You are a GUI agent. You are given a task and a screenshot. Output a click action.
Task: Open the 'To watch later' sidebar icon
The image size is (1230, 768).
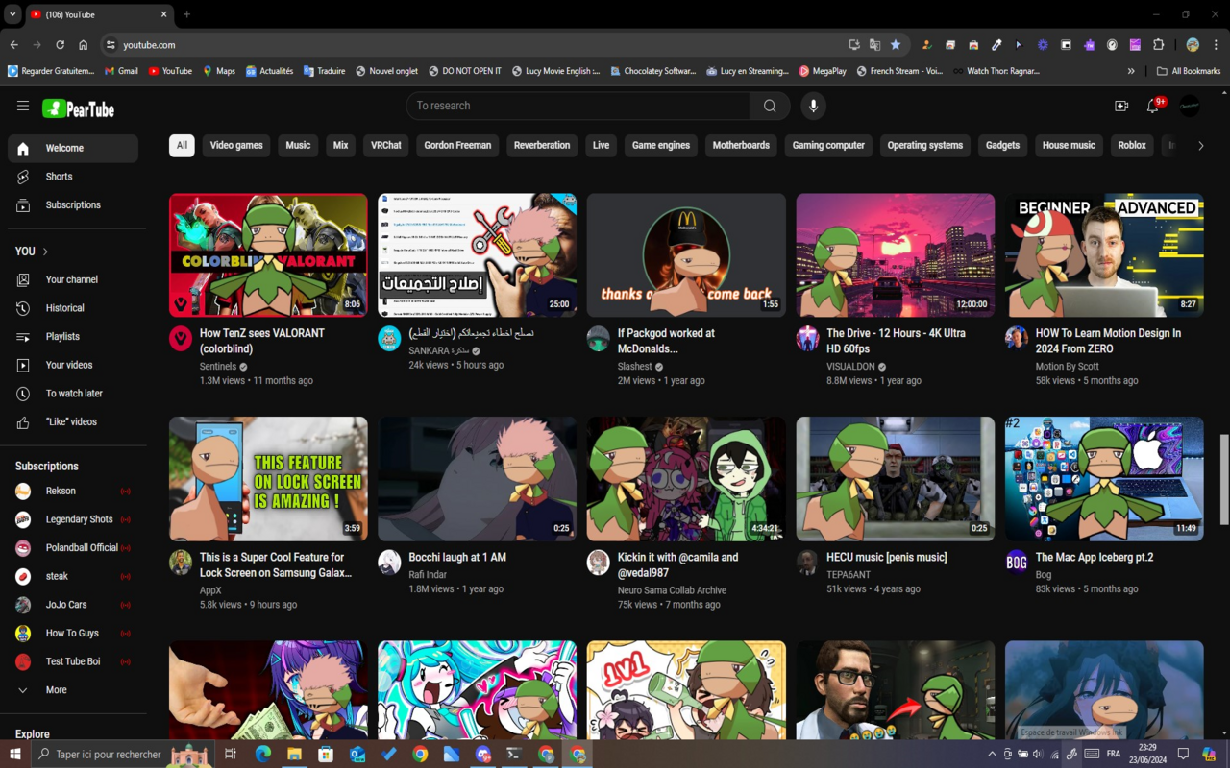(x=22, y=393)
